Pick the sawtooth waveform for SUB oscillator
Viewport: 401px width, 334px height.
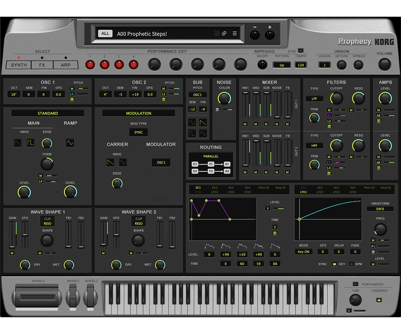[203, 123]
